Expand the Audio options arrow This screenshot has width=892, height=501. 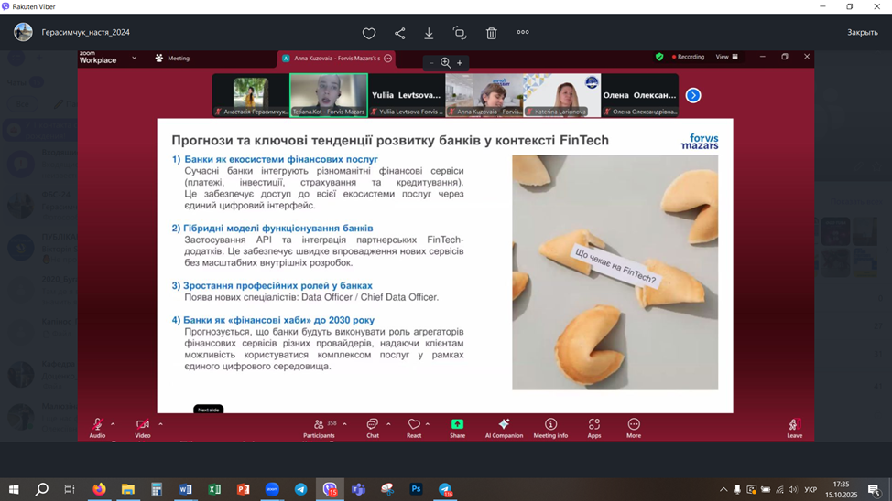pos(113,424)
